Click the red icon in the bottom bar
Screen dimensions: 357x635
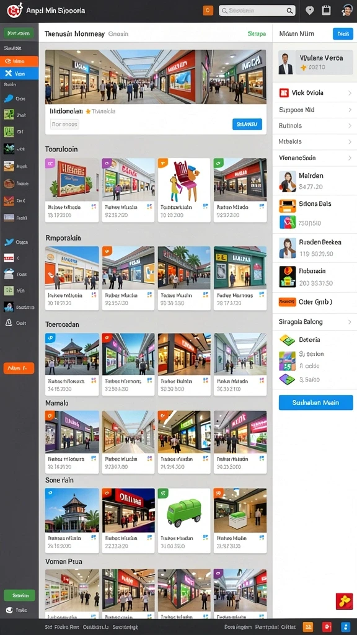[327, 627]
